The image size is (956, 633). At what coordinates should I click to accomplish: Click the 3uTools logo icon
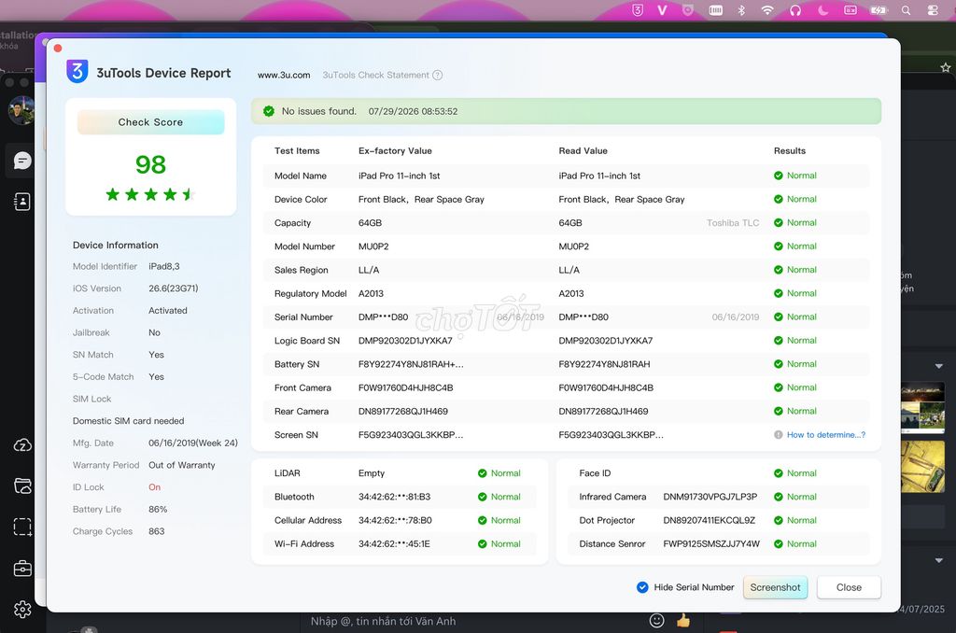(77, 71)
